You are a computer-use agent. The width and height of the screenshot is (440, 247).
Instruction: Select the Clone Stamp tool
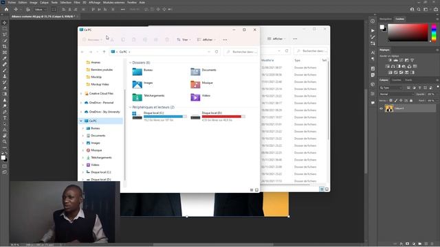click(5, 76)
